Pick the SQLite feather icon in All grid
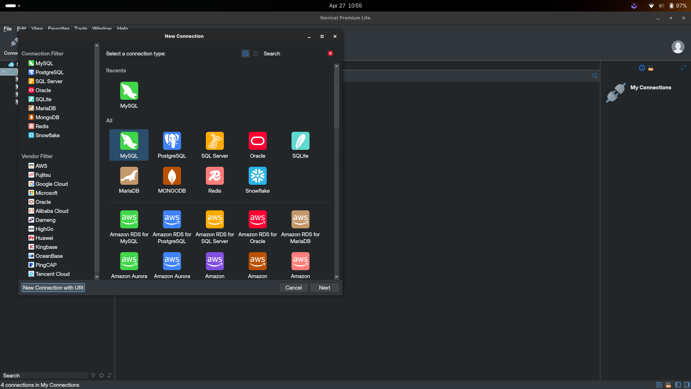This screenshot has height=389, width=691. click(300, 141)
